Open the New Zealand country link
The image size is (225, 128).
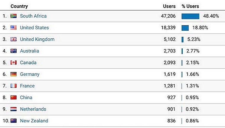(34, 121)
